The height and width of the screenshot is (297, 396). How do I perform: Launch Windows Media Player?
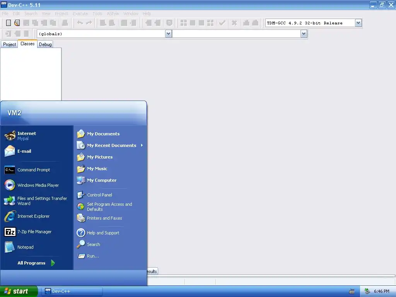[37, 185]
